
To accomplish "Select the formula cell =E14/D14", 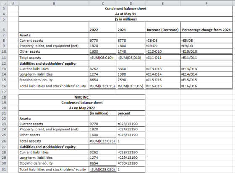I will click(206, 74).
